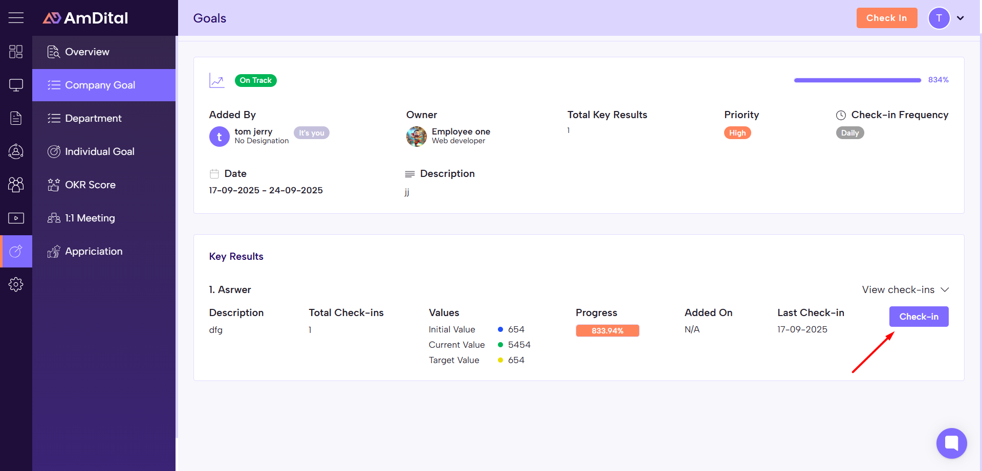Open the chat support bubble

click(x=951, y=443)
